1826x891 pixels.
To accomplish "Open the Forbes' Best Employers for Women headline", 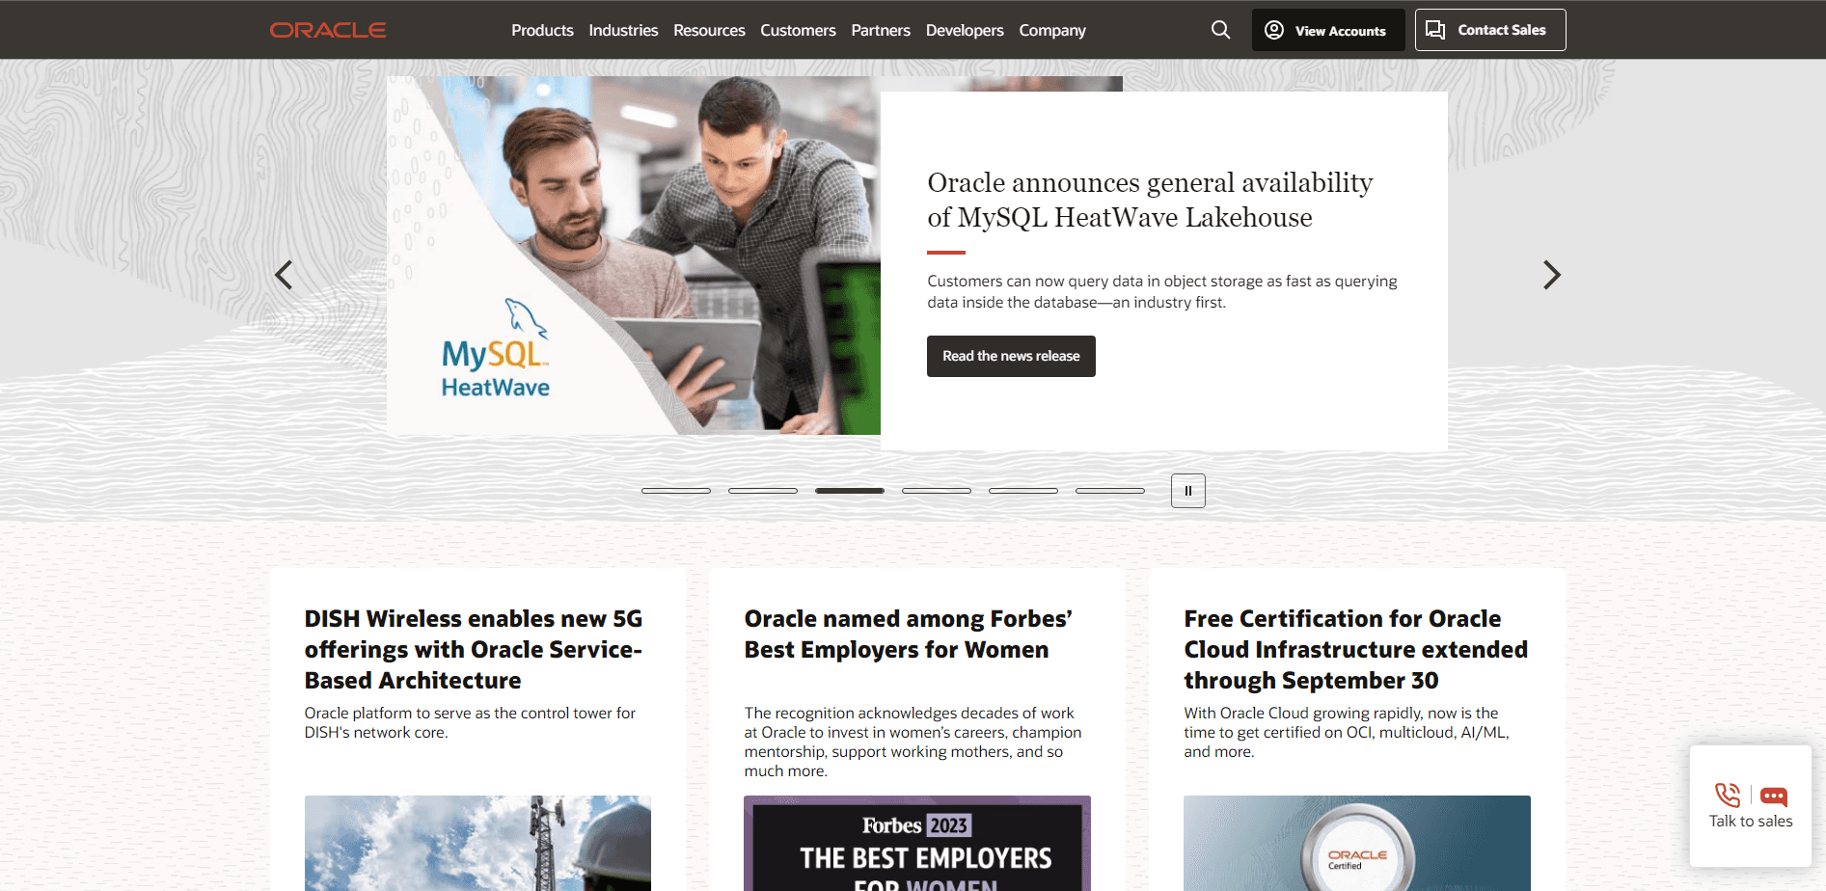I will [x=908, y=634].
